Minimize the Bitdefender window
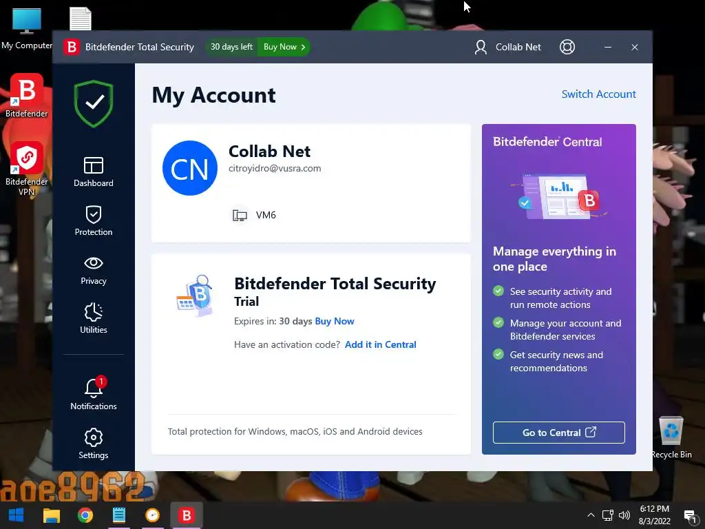 pyautogui.click(x=608, y=47)
